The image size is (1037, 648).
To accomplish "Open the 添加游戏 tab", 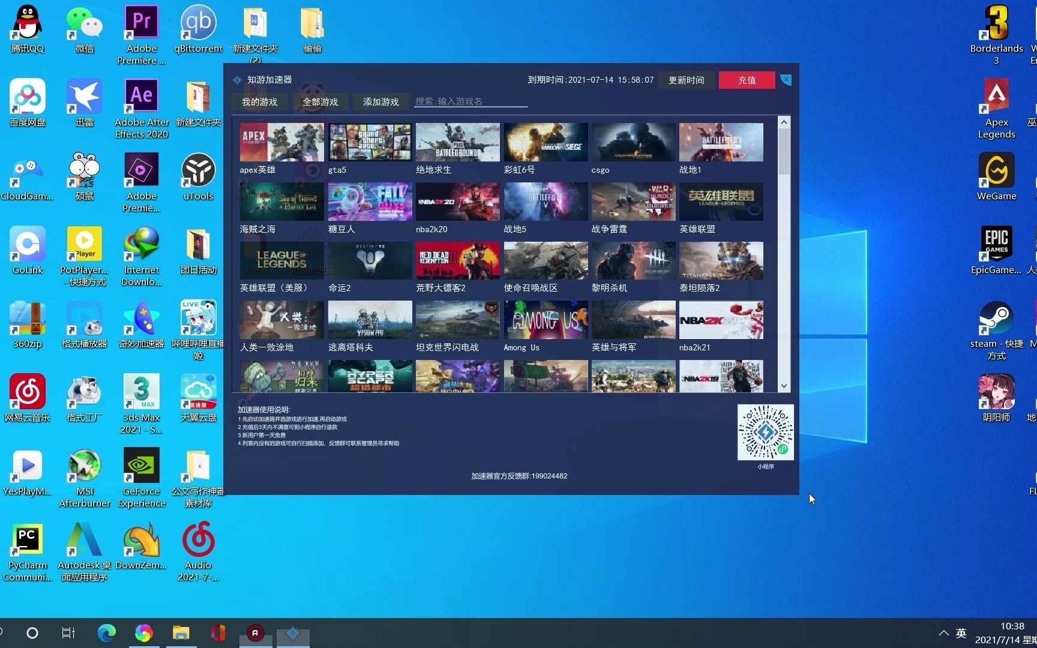I will (381, 102).
